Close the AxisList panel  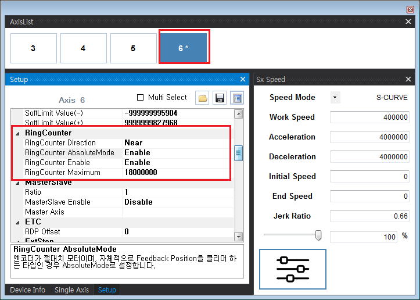(x=408, y=22)
